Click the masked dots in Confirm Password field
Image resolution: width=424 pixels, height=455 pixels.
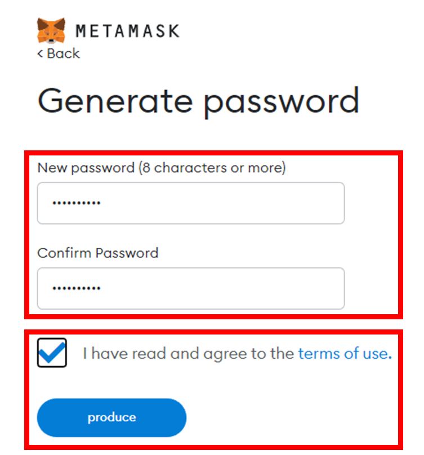click(76, 288)
